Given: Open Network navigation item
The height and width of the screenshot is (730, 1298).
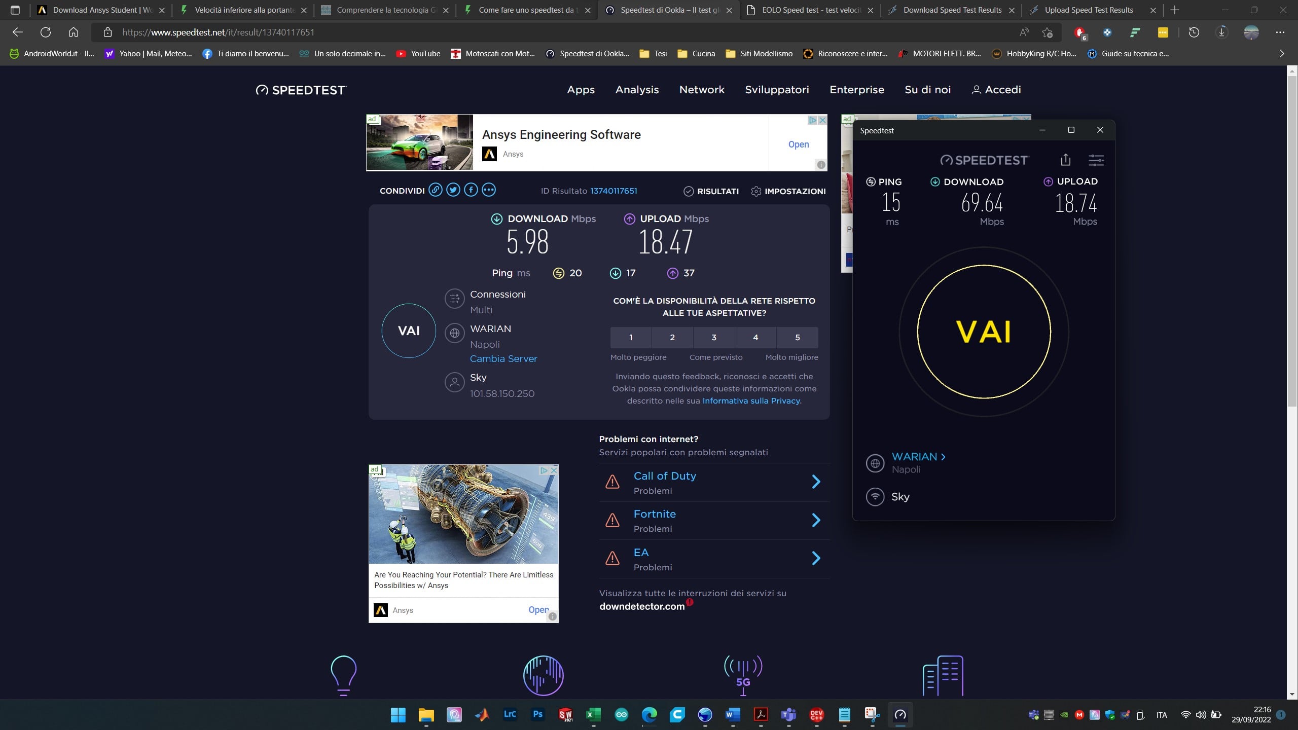Looking at the screenshot, I should 702,90.
